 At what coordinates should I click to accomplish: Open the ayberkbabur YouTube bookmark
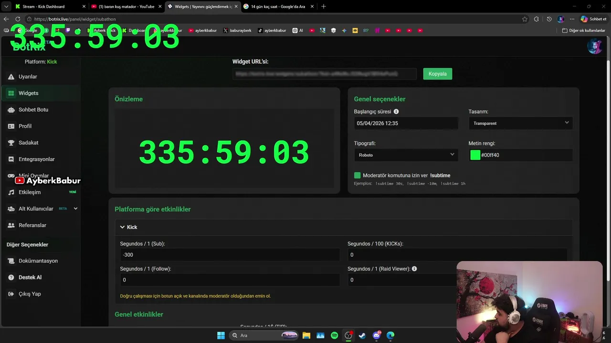point(202,30)
